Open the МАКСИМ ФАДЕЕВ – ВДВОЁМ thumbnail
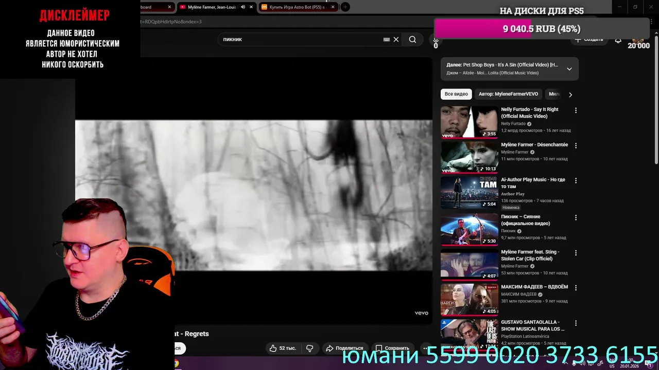Viewport: 659px width, 370px height. [469, 300]
